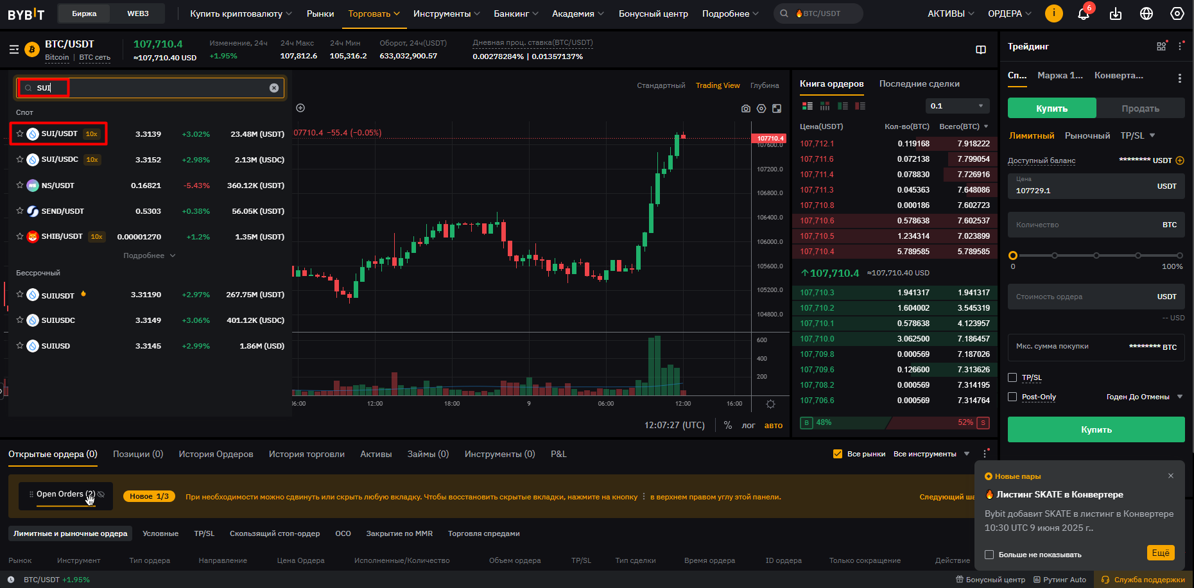The width and height of the screenshot is (1194, 588).
Task: Enable the TP/SL checkbox
Action: pyautogui.click(x=1012, y=377)
